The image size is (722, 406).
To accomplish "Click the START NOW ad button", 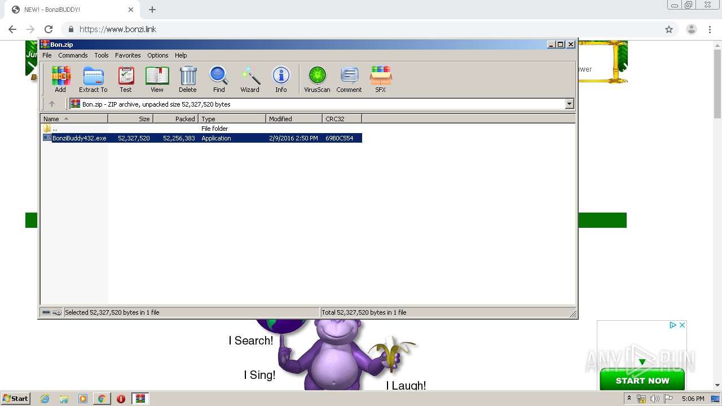I will point(642,380).
